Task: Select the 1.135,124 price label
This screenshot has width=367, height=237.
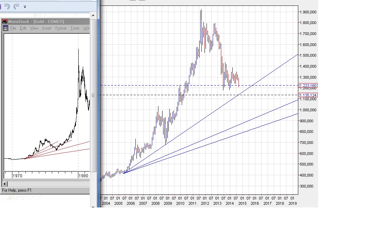Action: pos(308,95)
